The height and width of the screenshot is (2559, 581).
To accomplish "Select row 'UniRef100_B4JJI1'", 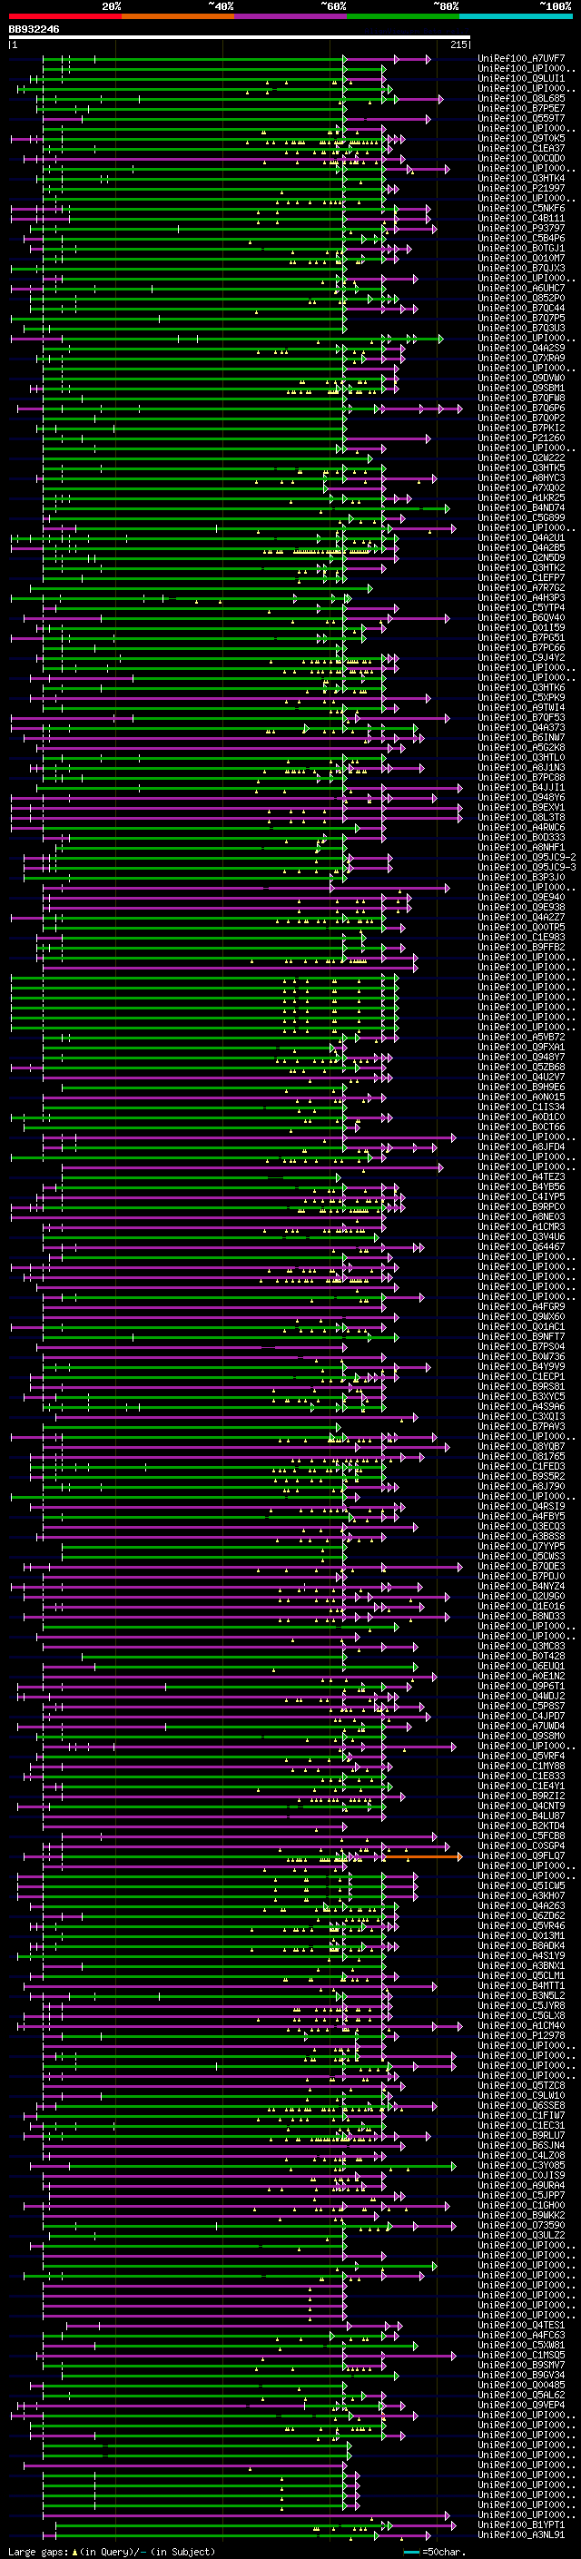I will [521, 788].
